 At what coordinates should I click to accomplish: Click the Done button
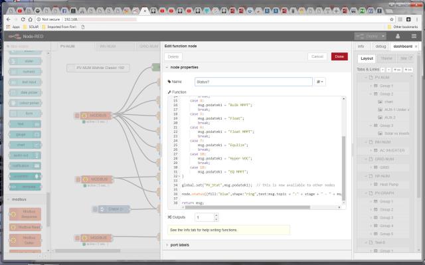339,56
